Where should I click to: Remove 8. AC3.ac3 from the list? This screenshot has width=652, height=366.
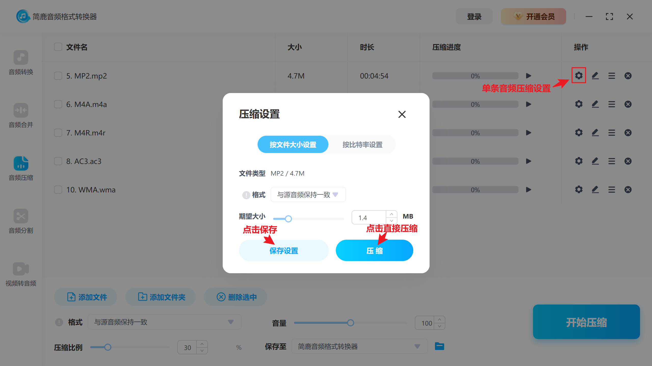tap(628, 161)
